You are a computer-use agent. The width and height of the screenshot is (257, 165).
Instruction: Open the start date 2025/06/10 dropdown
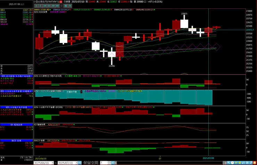[52, 163]
